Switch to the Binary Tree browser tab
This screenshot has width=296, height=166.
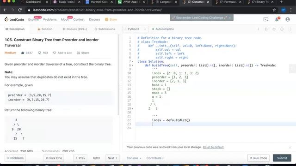[x=260, y=2]
